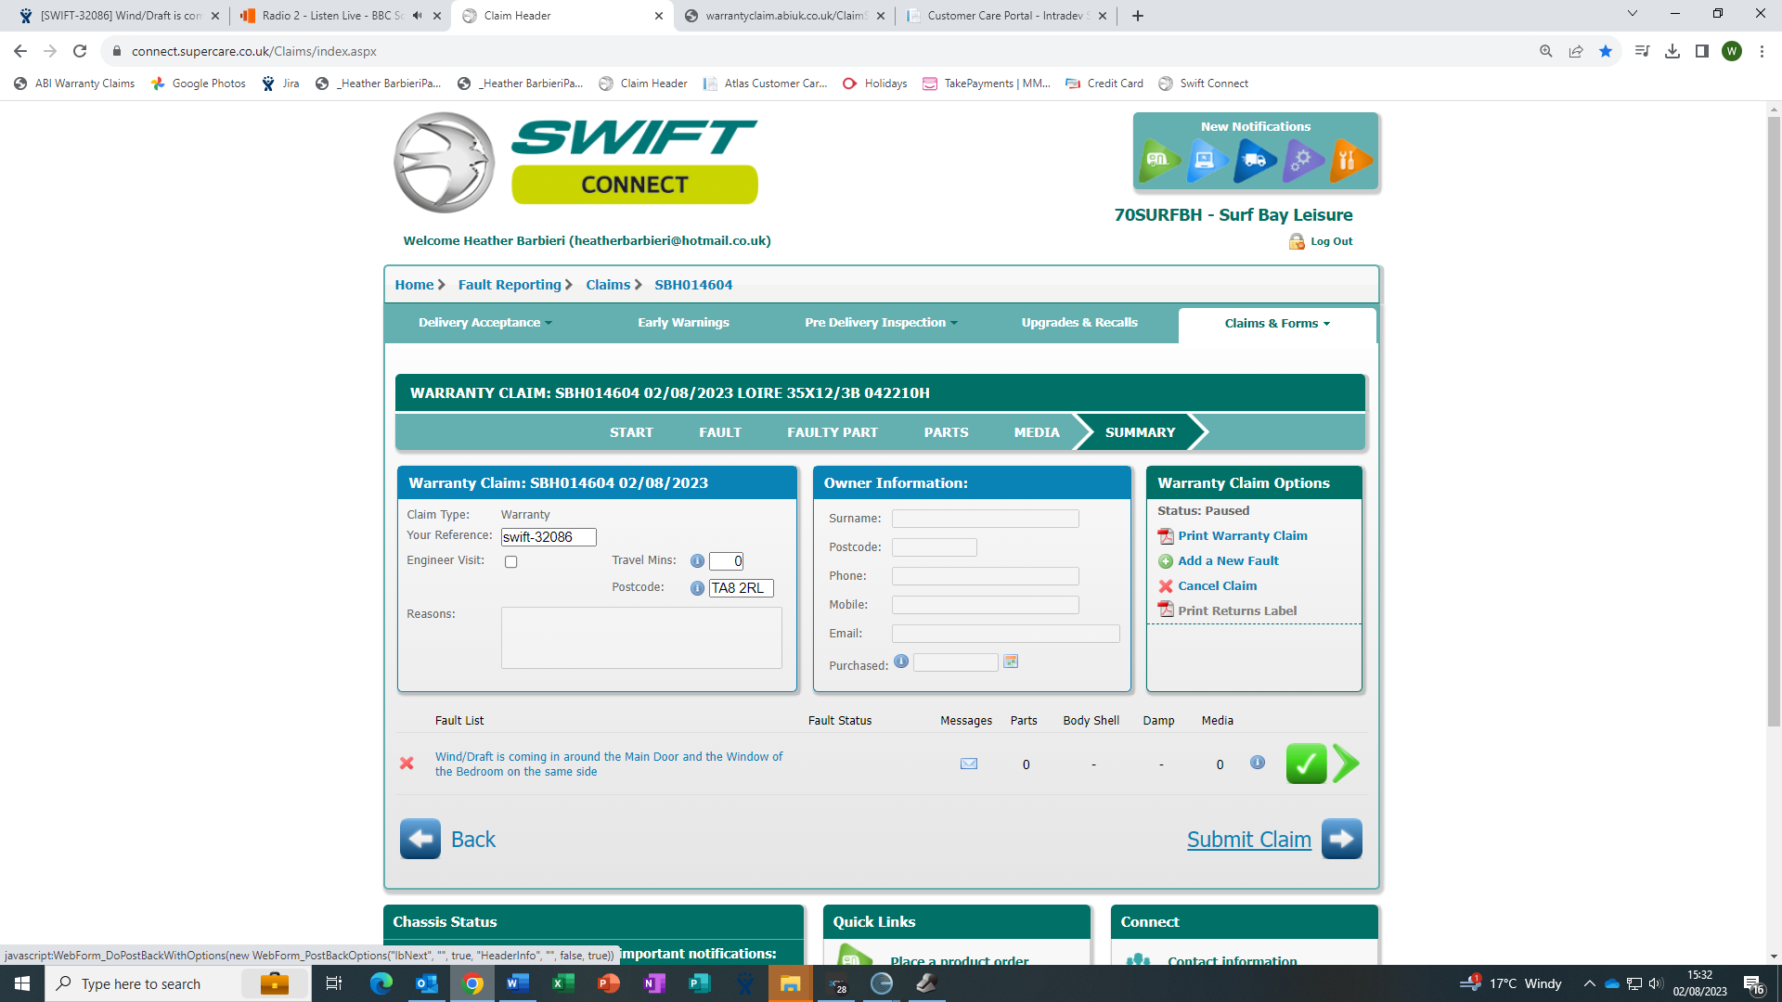The image size is (1782, 1002).
Task: Open the Claims & Forms dropdown
Action: pyautogui.click(x=1276, y=324)
